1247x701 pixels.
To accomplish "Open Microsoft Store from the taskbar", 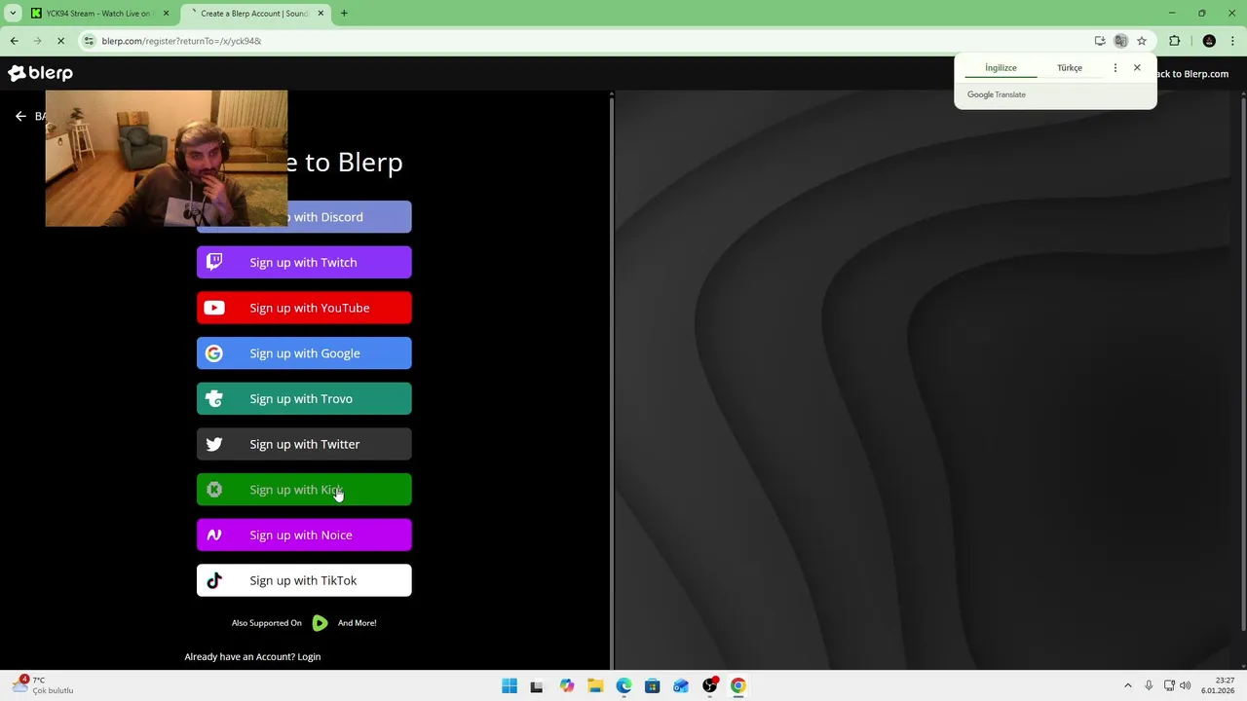I will tap(653, 685).
